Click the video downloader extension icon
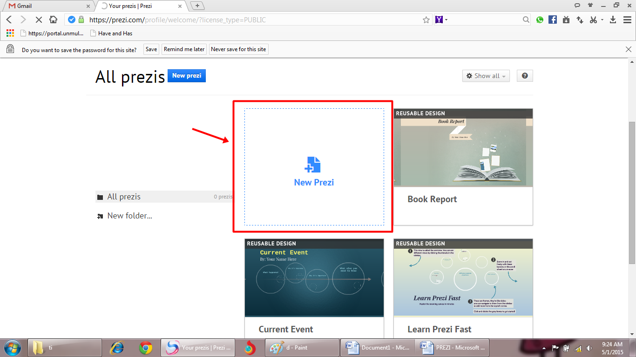The height and width of the screenshot is (357, 636). pos(566,20)
